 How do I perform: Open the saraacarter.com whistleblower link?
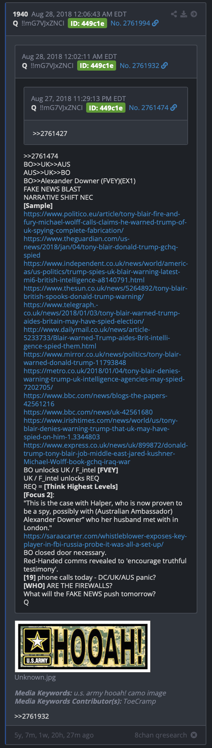point(105,540)
